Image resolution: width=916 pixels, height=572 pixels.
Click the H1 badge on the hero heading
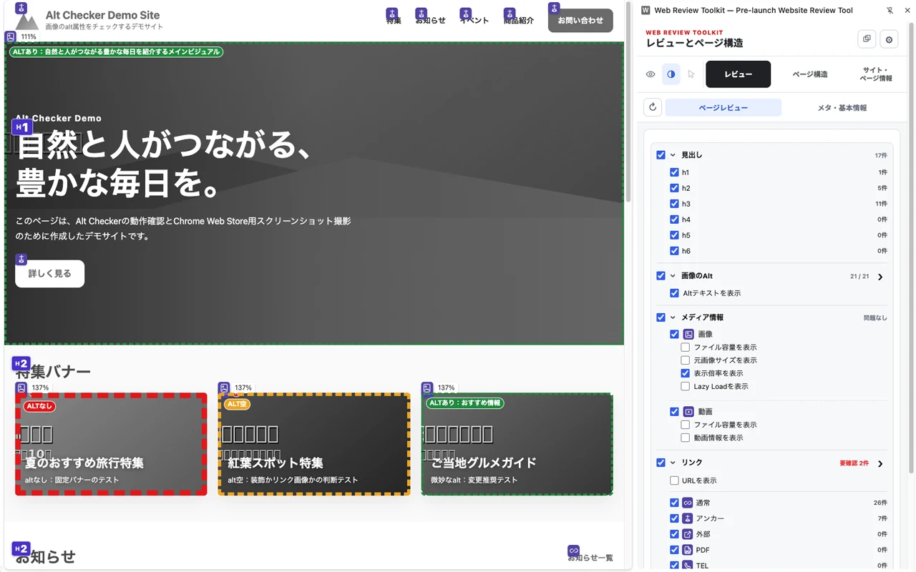point(22,127)
